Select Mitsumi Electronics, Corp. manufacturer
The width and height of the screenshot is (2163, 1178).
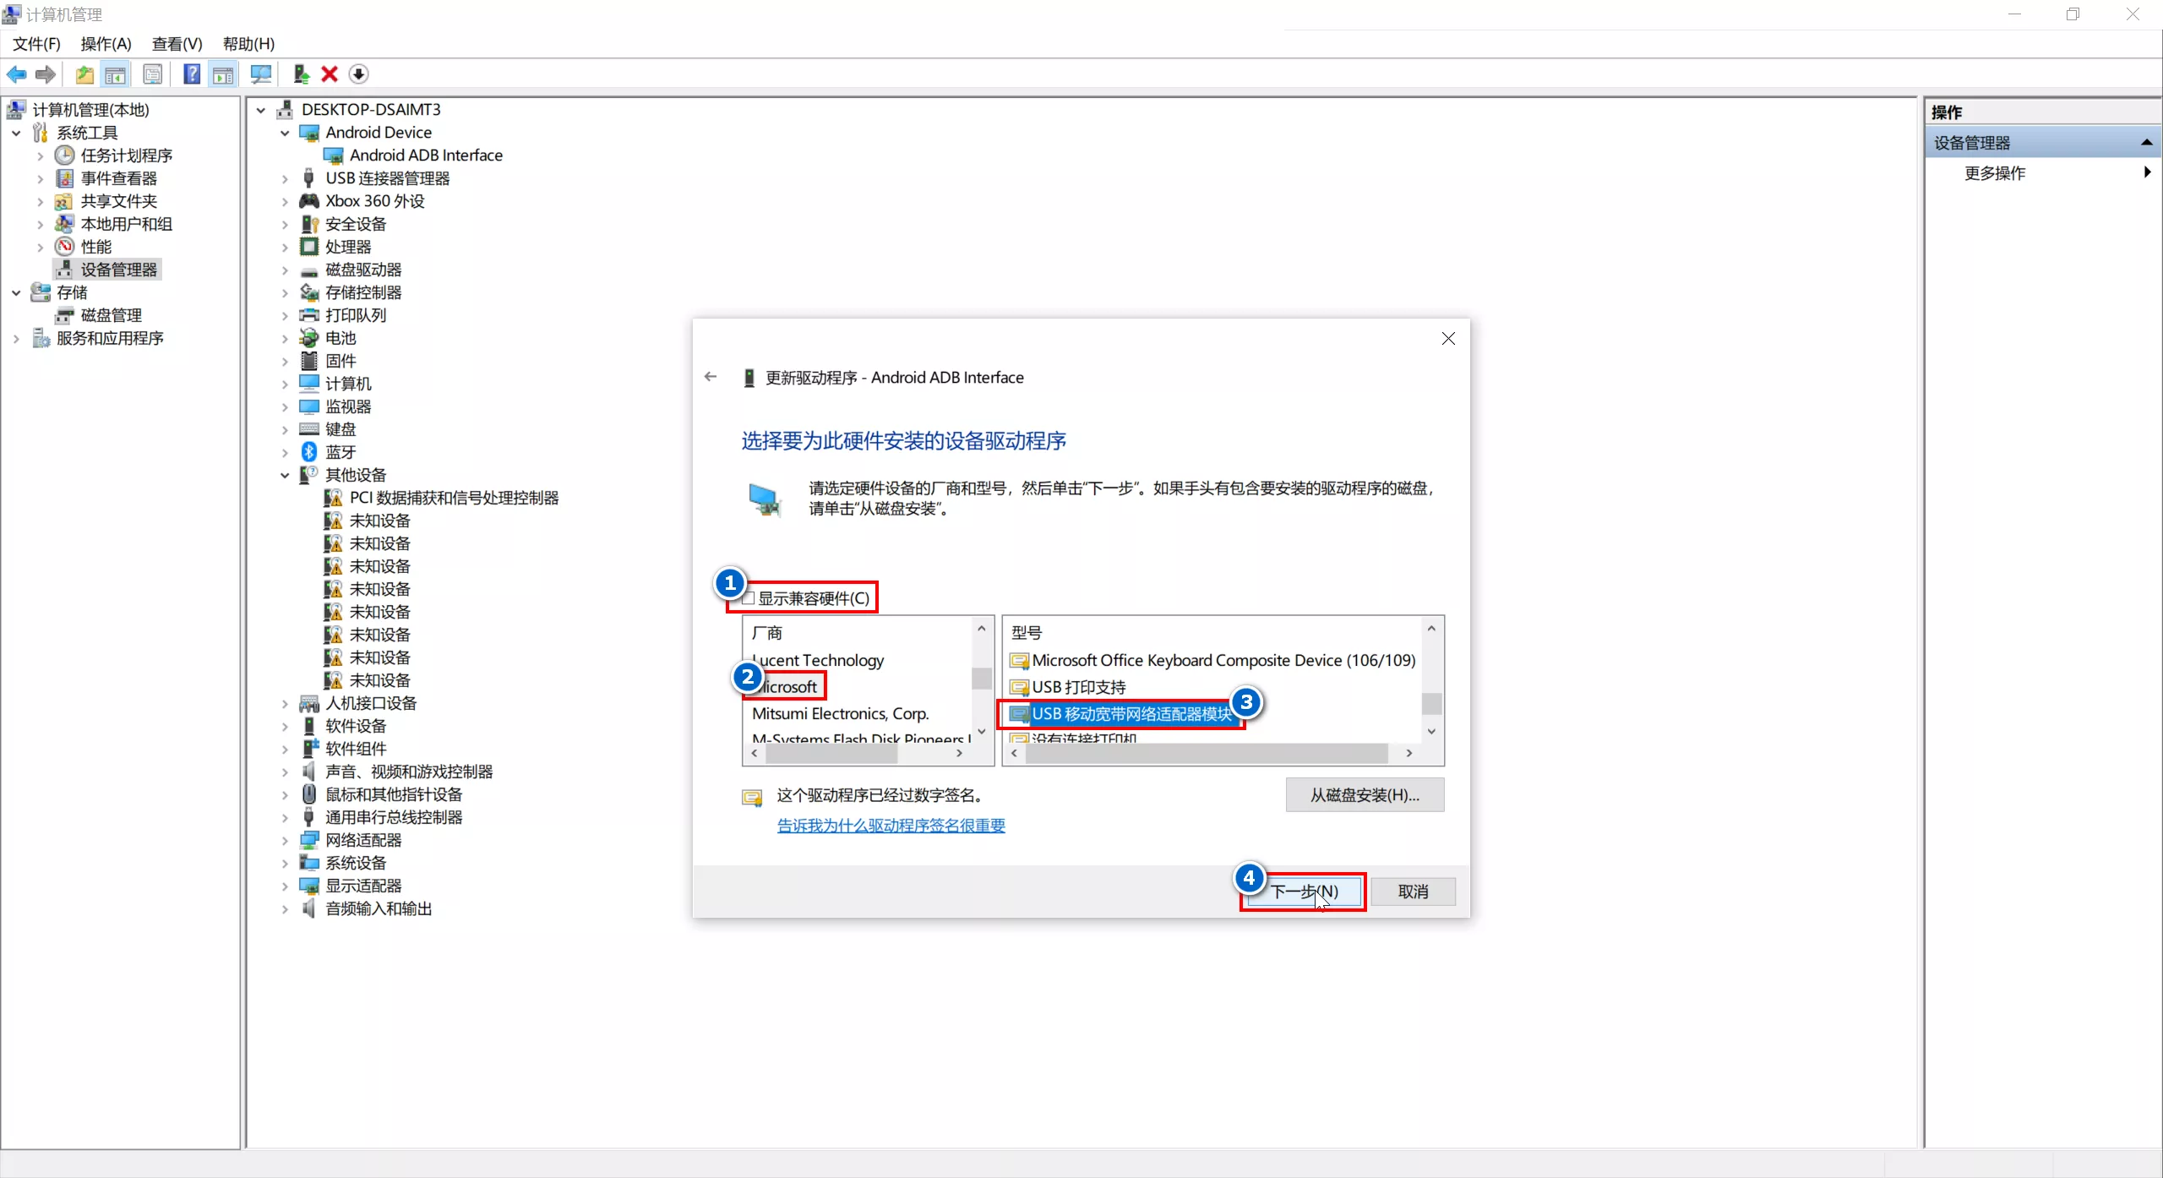click(840, 714)
